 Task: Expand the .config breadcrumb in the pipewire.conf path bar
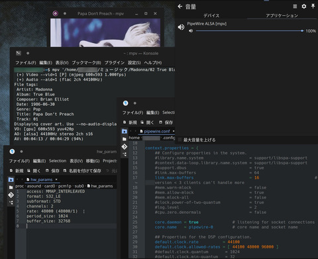[x=168, y=138]
